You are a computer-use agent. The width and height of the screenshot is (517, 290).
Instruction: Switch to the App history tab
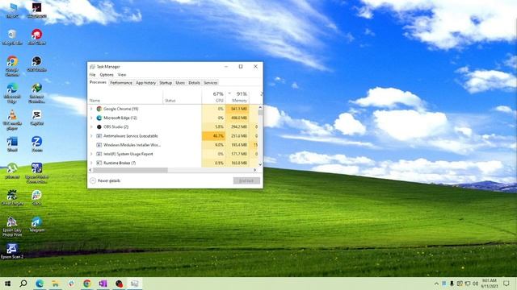pyautogui.click(x=145, y=83)
